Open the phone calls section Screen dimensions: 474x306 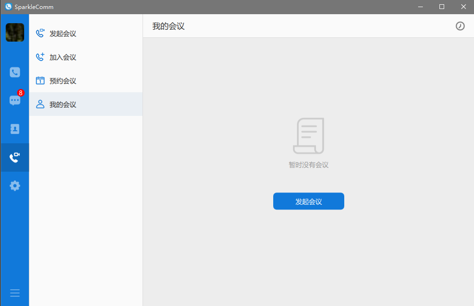(x=15, y=72)
